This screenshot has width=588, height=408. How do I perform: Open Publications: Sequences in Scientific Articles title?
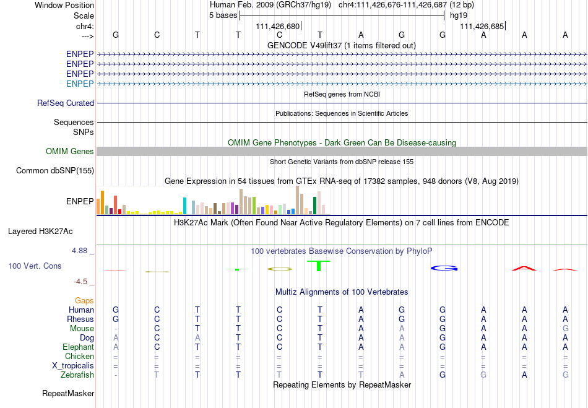coord(342,113)
